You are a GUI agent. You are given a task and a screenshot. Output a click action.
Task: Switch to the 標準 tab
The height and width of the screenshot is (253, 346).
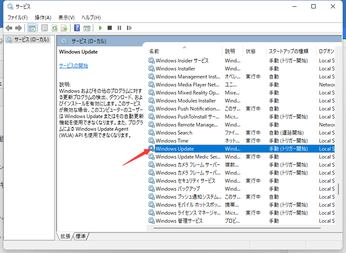(x=80, y=237)
